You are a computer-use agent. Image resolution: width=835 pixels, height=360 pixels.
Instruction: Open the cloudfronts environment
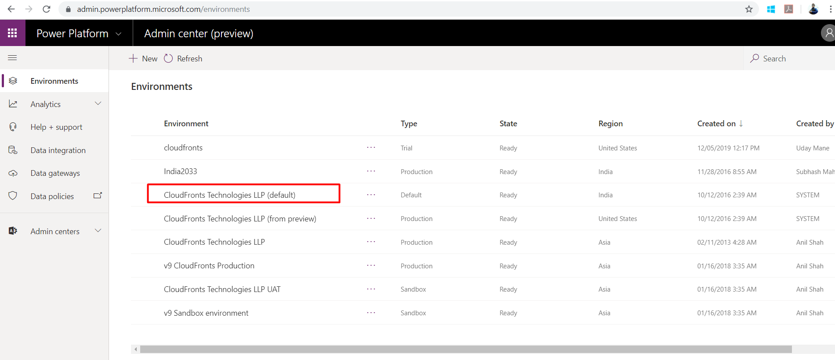pyautogui.click(x=183, y=148)
